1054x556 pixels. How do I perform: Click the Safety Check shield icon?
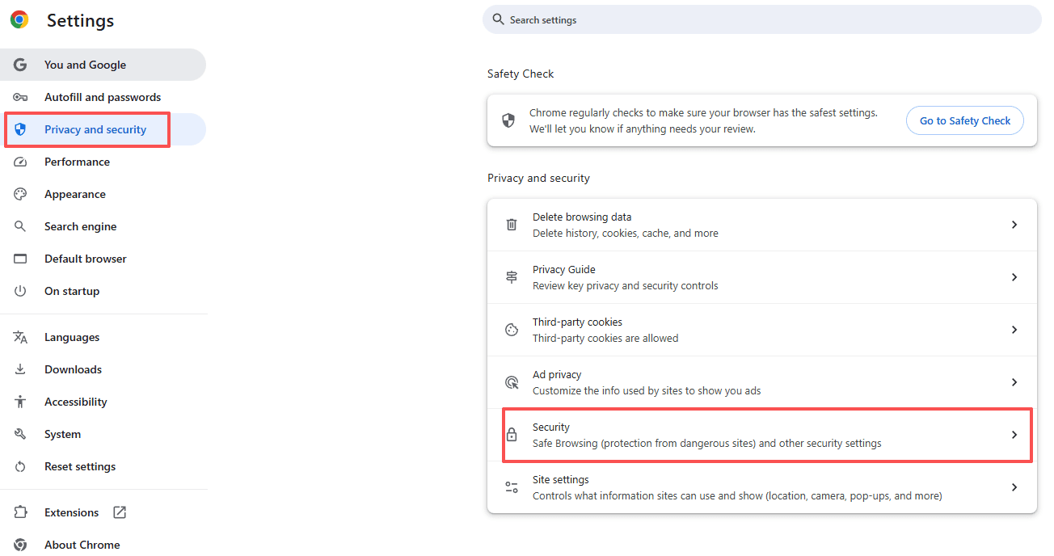pyautogui.click(x=508, y=120)
